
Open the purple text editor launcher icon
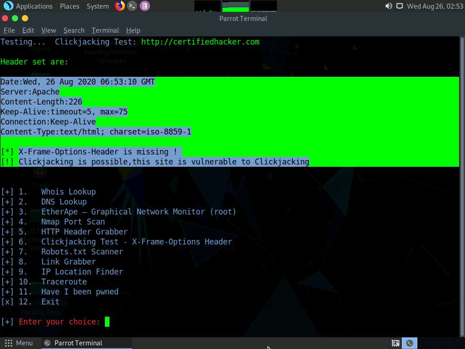click(145, 6)
